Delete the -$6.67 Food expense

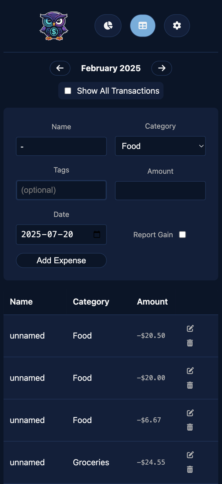point(190,427)
